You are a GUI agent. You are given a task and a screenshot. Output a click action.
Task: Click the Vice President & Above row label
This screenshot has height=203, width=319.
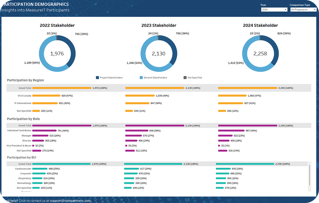click(19, 146)
